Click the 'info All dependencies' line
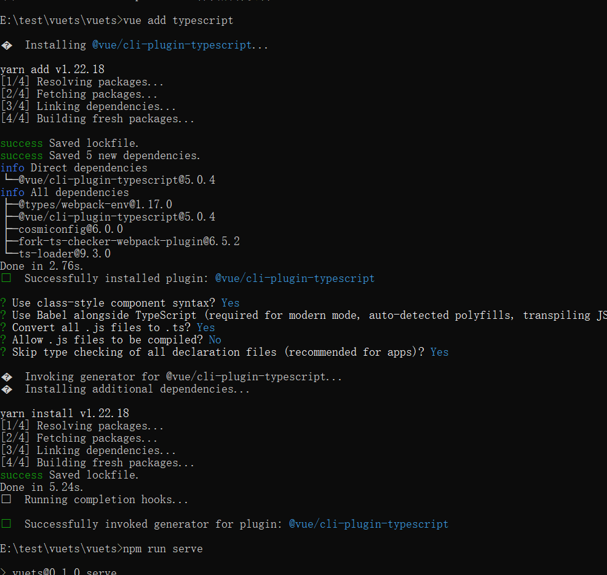 pyautogui.click(x=64, y=192)
